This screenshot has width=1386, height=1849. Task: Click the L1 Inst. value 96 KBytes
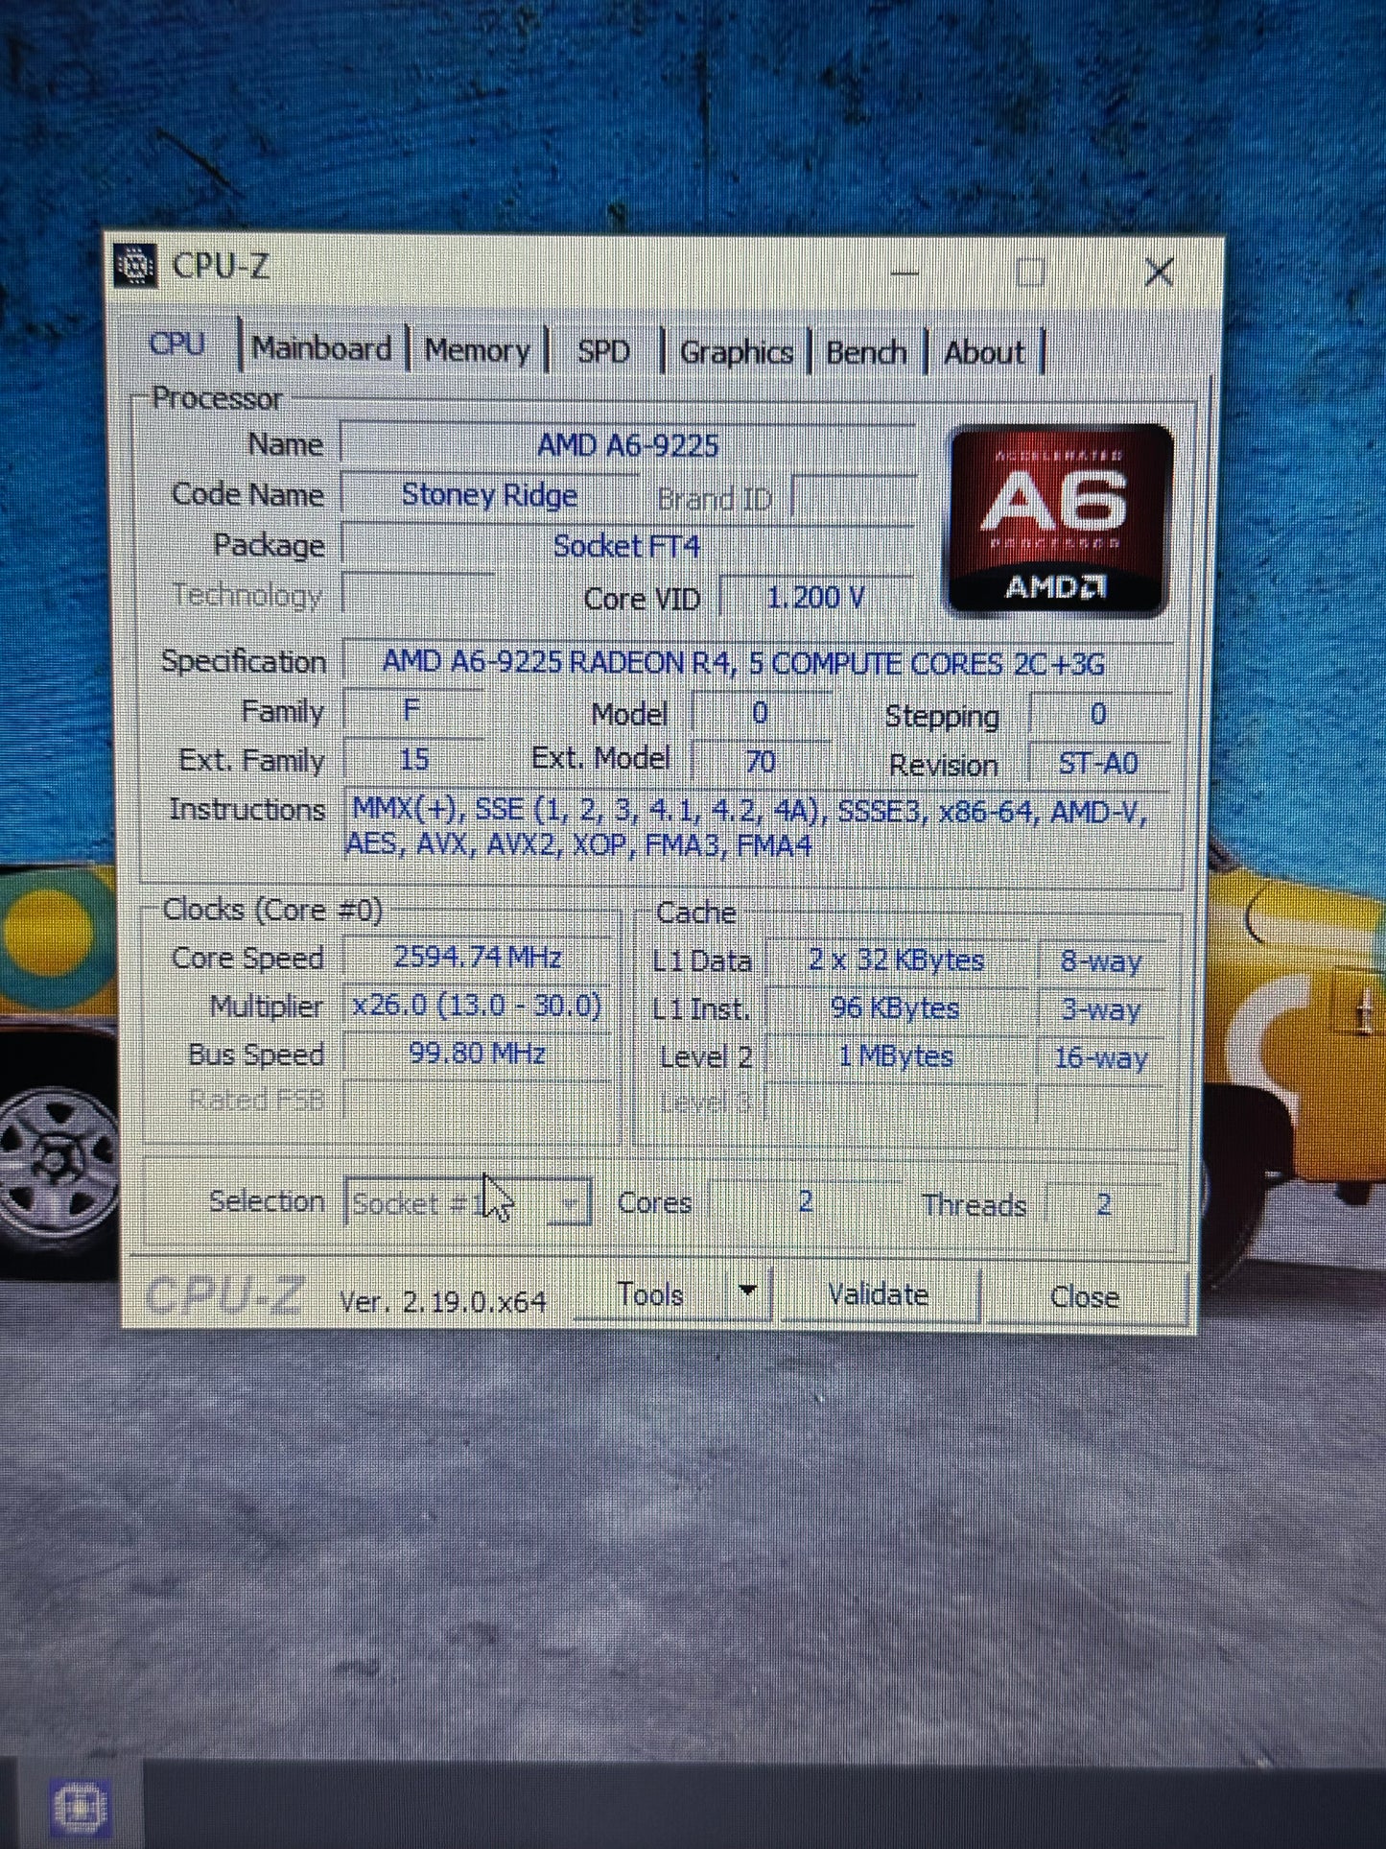[896, 1008]
